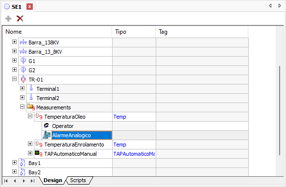The height and width of the screenshot is (187, 286).
Task: Collapse the TR-01 tree node
Action: click(14, 79)
